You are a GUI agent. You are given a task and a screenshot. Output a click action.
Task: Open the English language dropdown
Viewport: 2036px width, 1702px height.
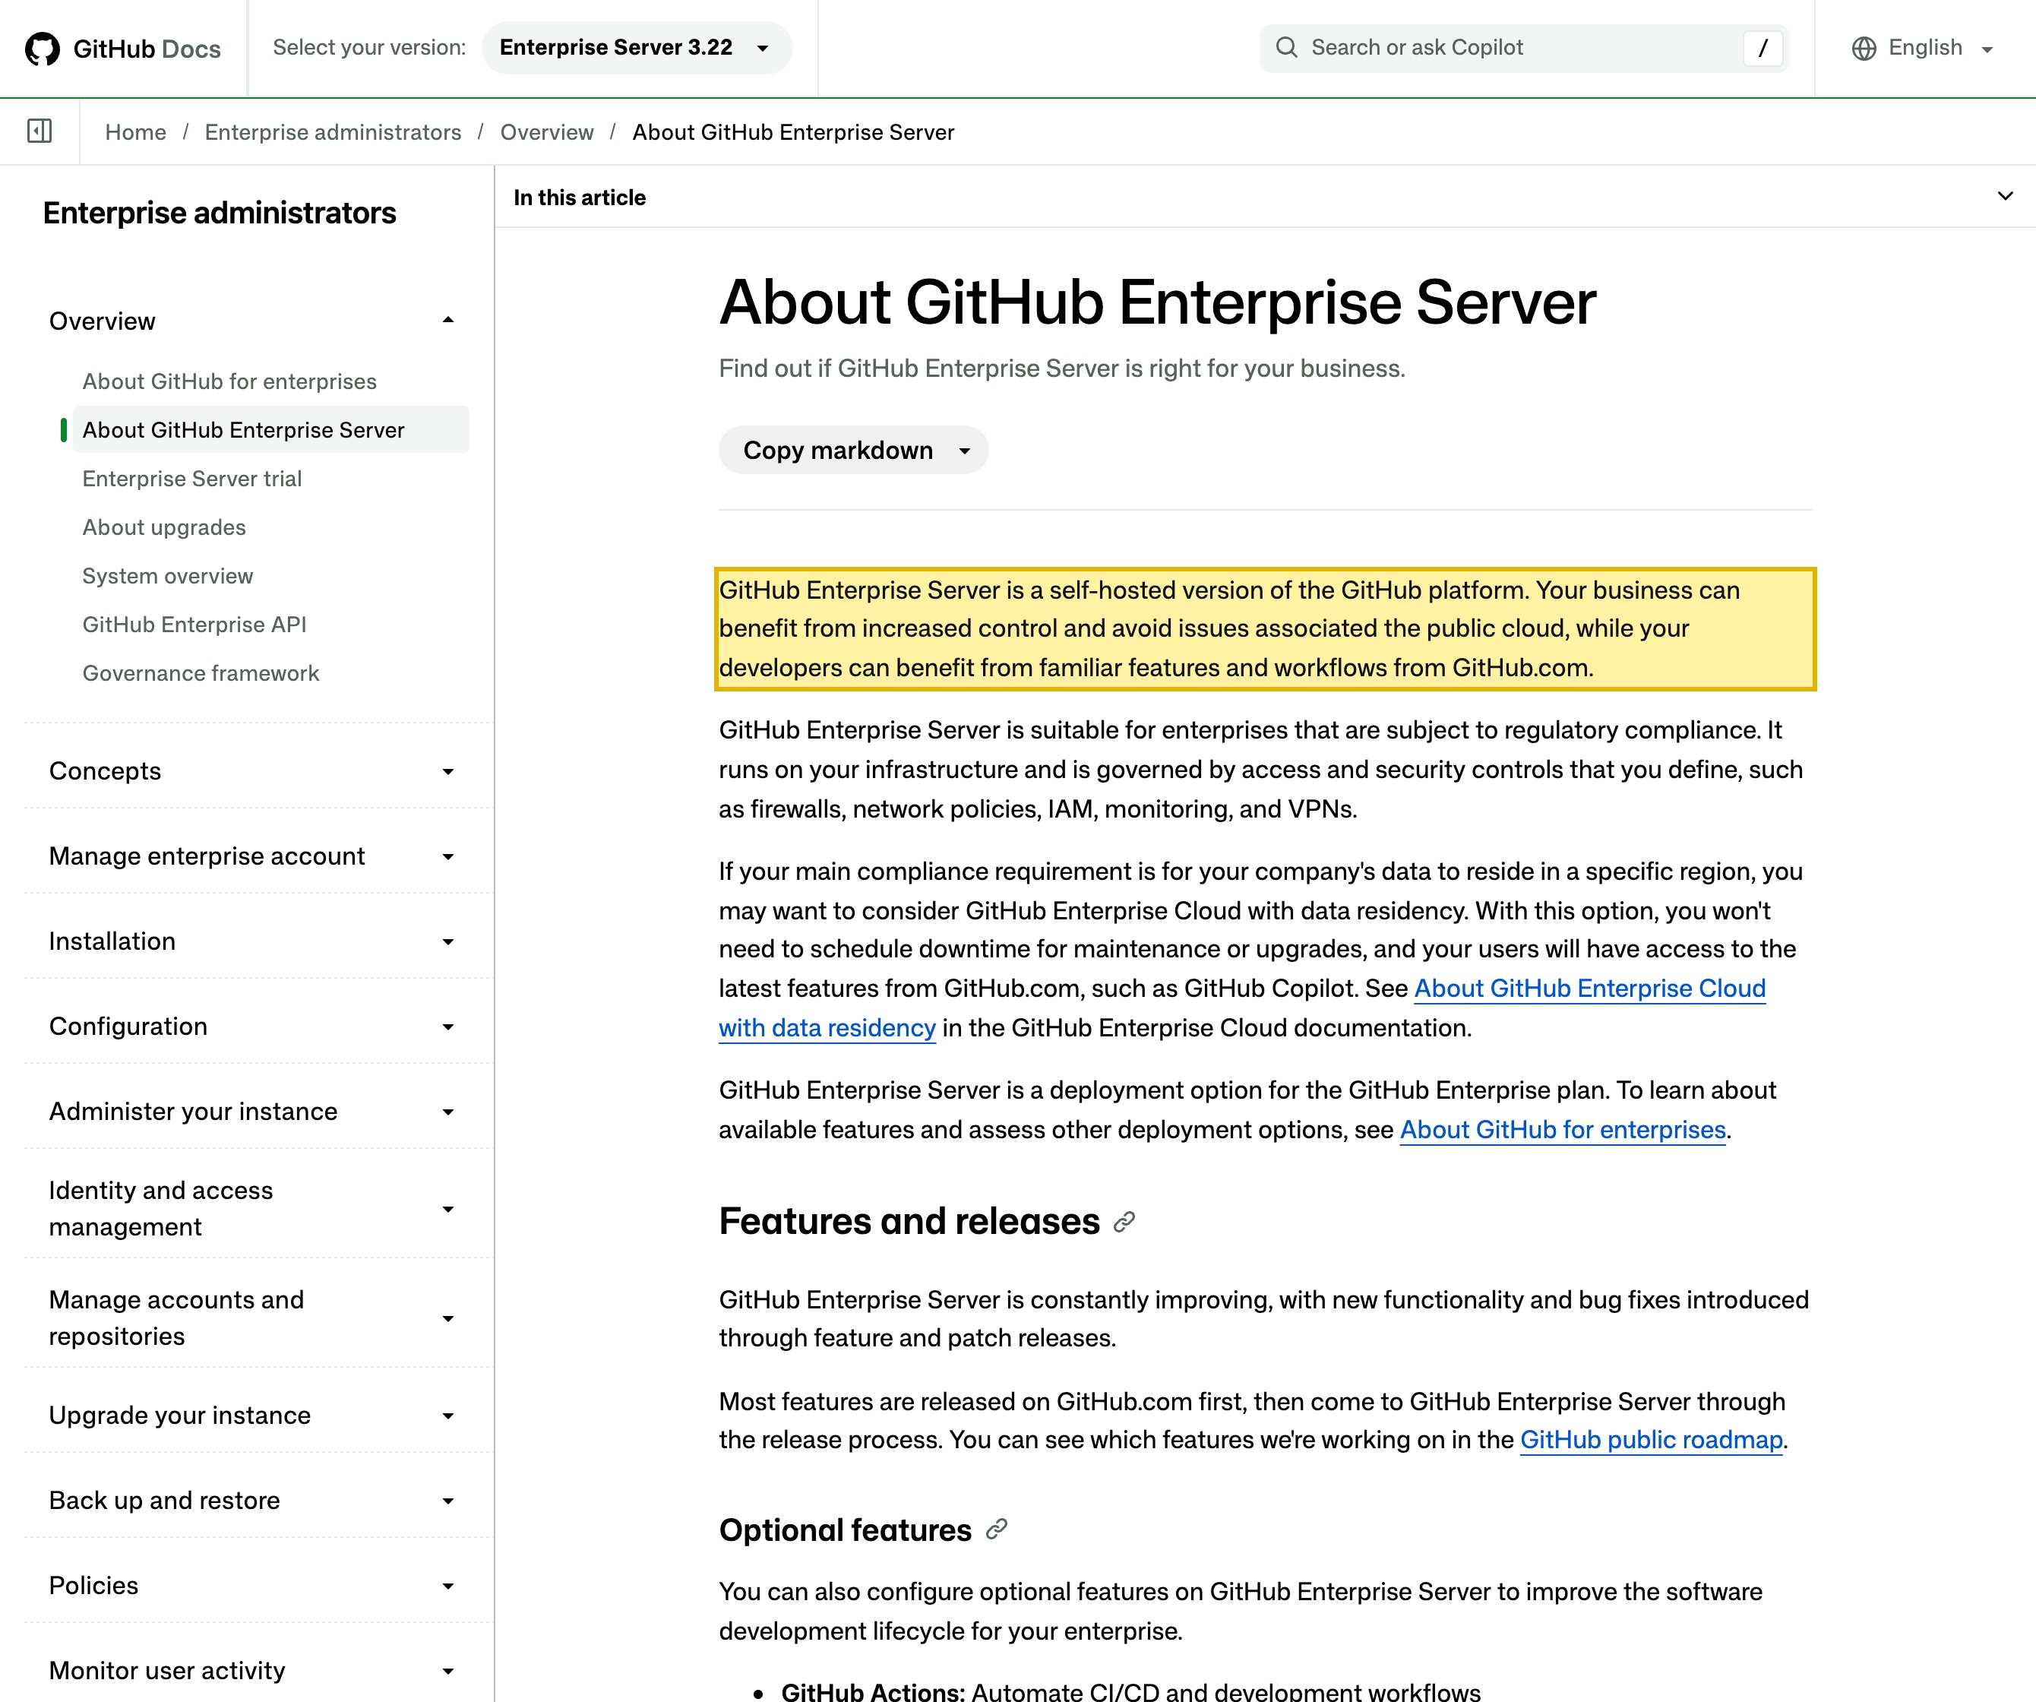point(1924,49)
